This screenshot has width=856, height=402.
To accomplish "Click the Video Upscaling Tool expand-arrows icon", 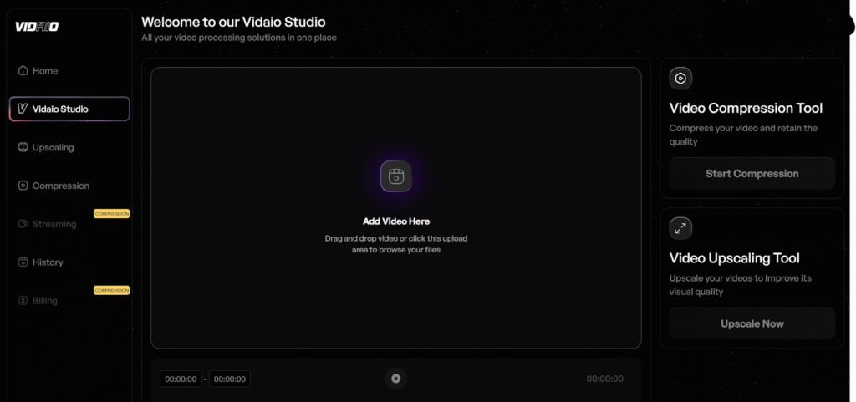I will point(680,228).
